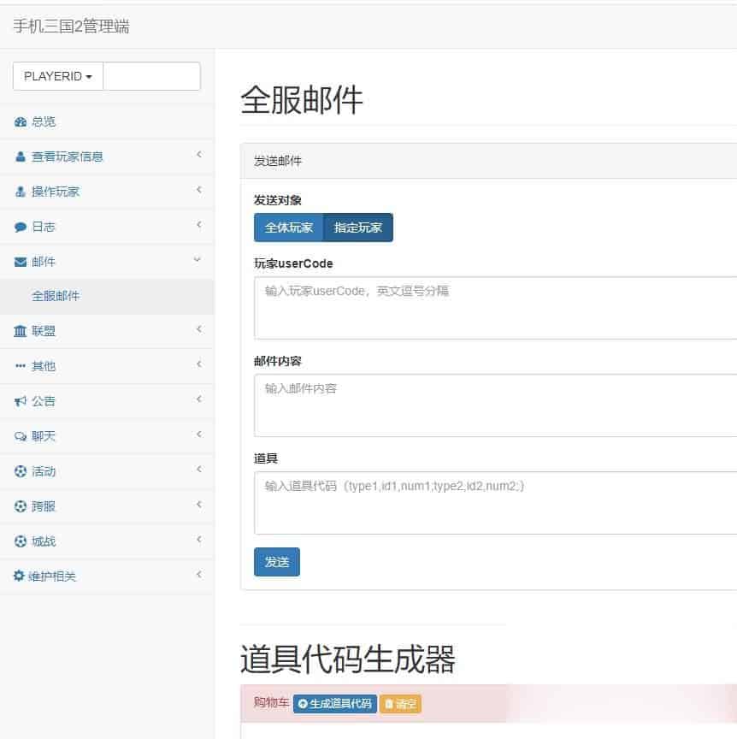Open the 公告 sidebar menu
This screenshot has height=739, width=737.
[x=107, y=401]
